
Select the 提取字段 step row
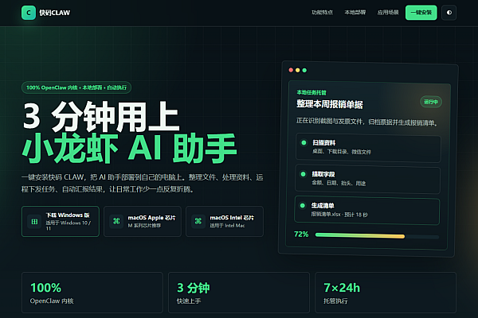click(367, 179)
